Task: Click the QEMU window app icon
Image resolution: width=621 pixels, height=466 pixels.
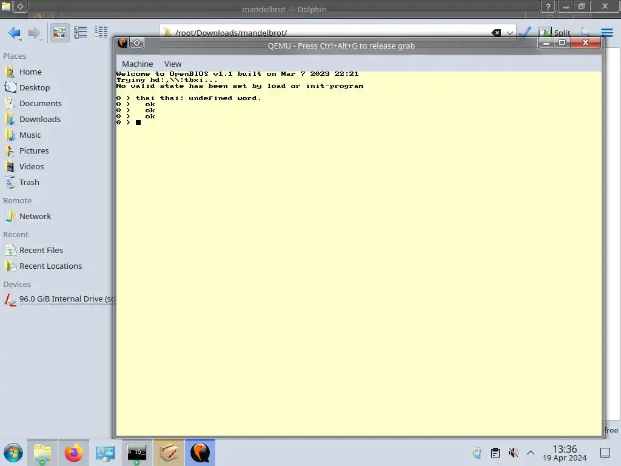Action: point(123,43)
